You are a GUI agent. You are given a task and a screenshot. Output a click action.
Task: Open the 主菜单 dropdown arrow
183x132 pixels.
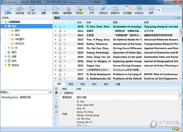11,9
